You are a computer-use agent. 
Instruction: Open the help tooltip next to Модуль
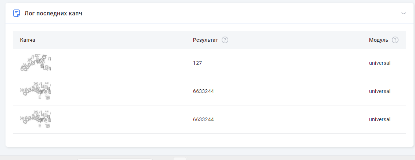395,40
